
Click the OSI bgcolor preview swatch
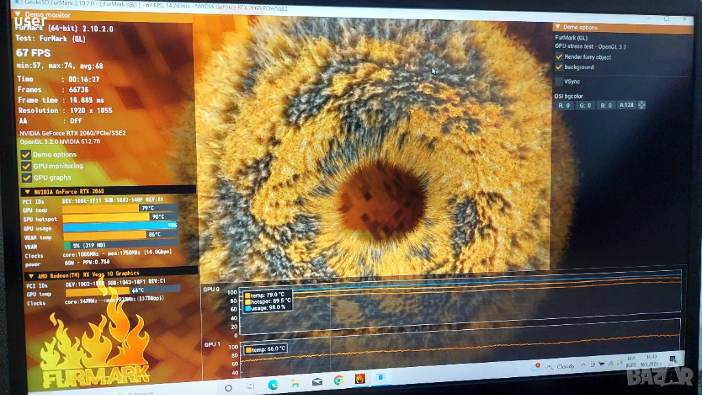(642, 106)
